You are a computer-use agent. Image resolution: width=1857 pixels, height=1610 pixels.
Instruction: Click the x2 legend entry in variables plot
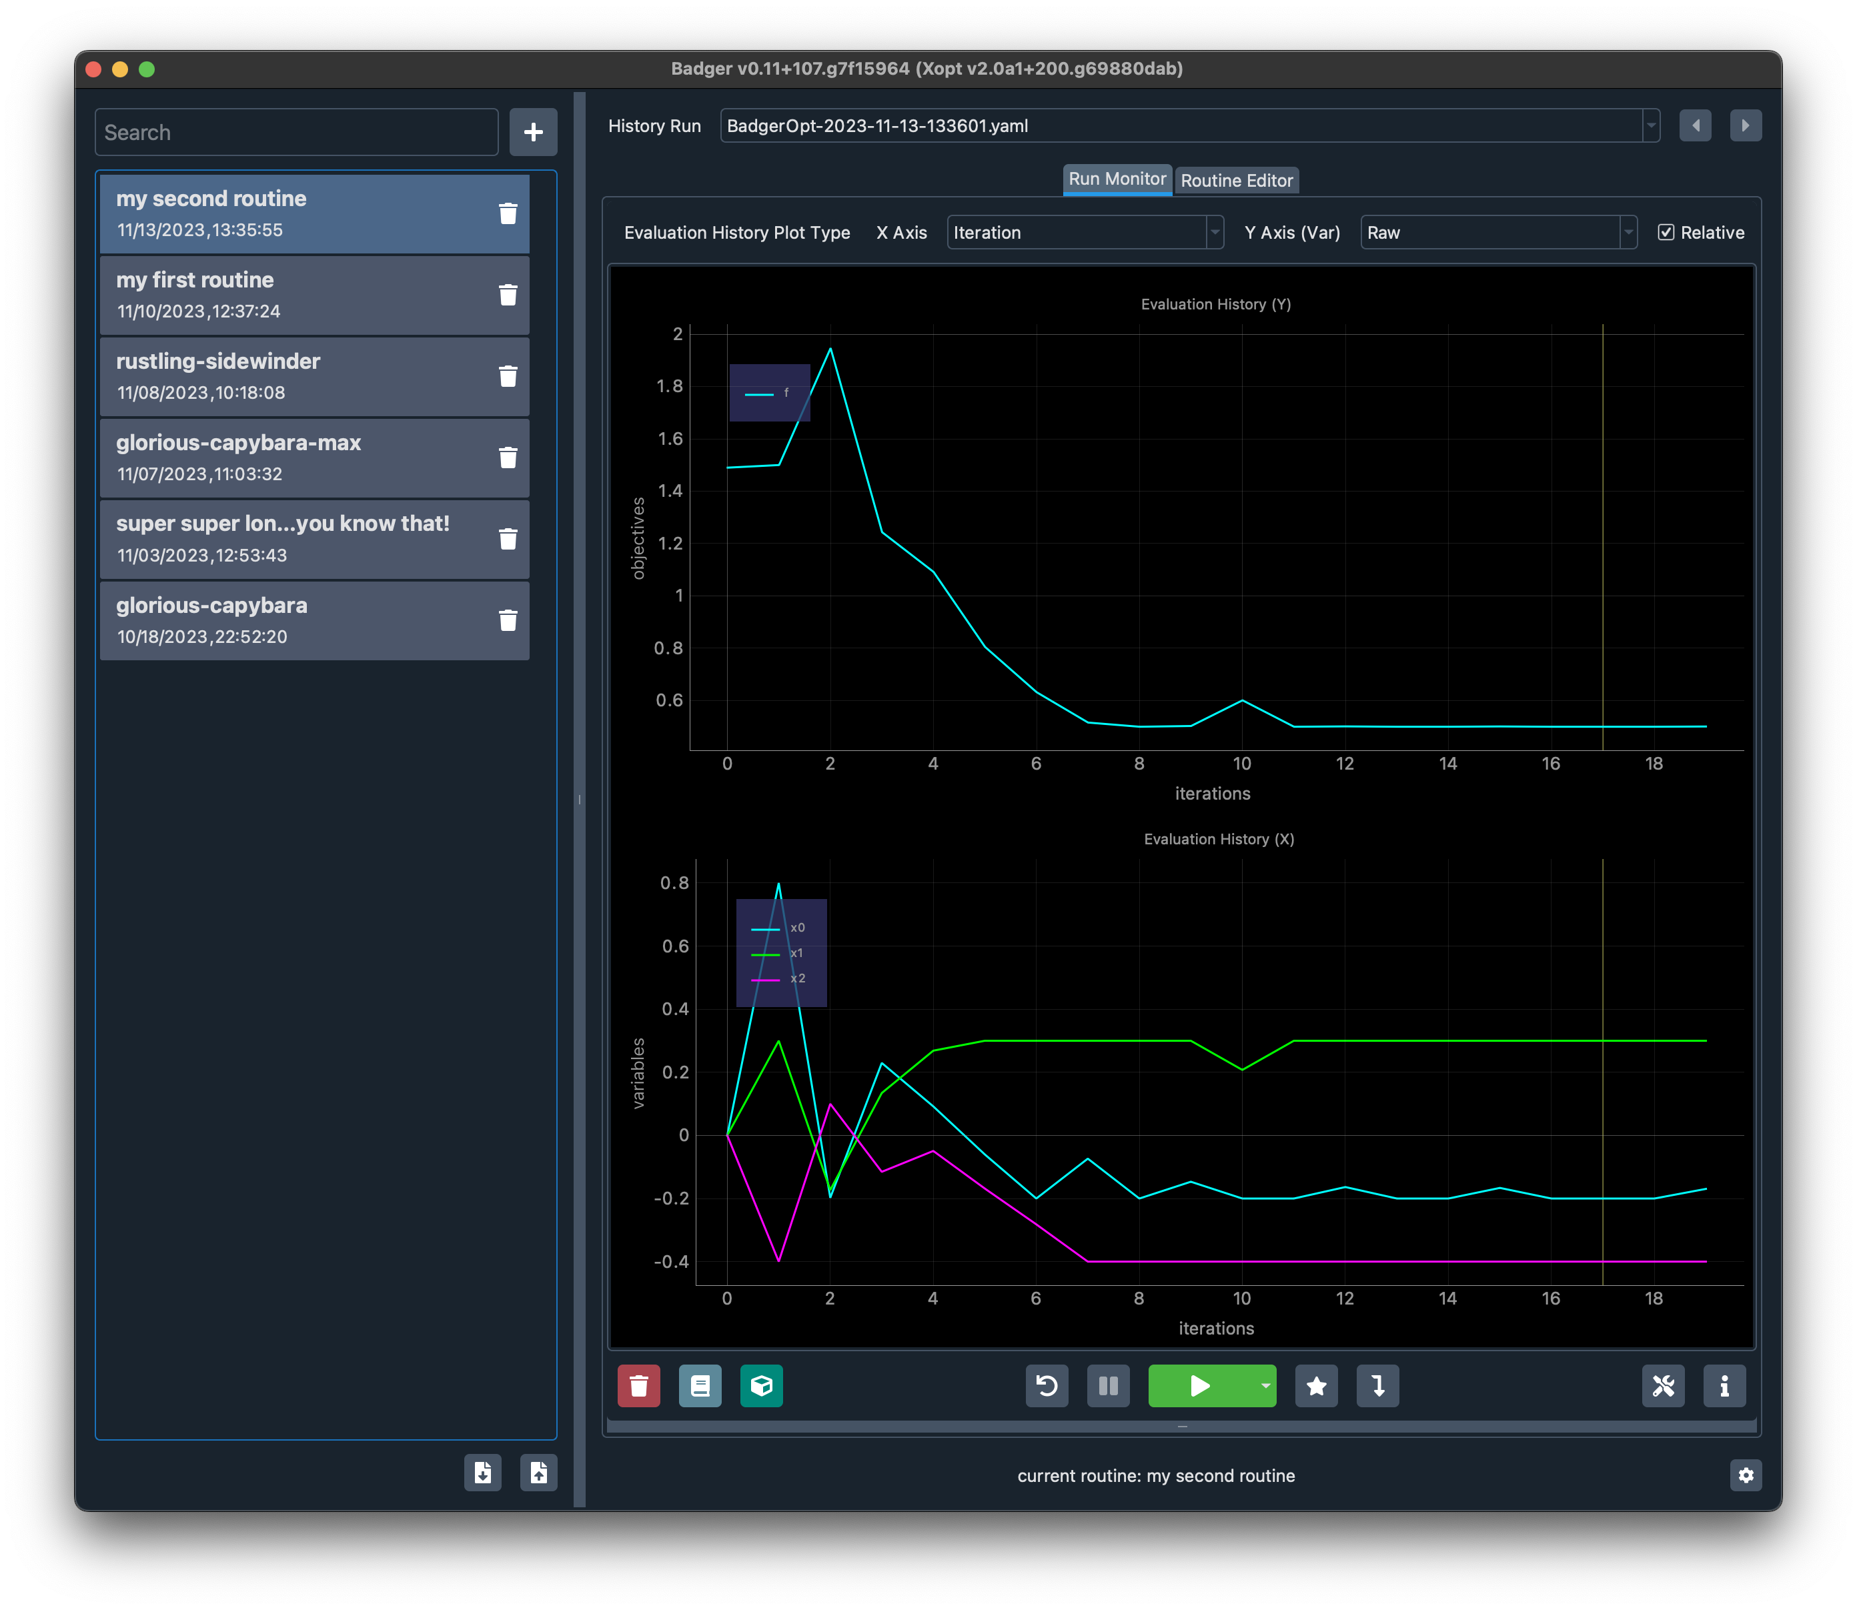coord(779,978)
